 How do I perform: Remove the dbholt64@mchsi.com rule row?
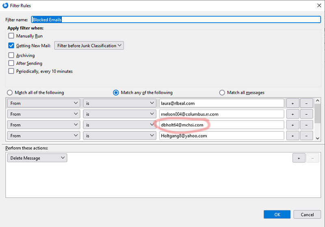306,125
